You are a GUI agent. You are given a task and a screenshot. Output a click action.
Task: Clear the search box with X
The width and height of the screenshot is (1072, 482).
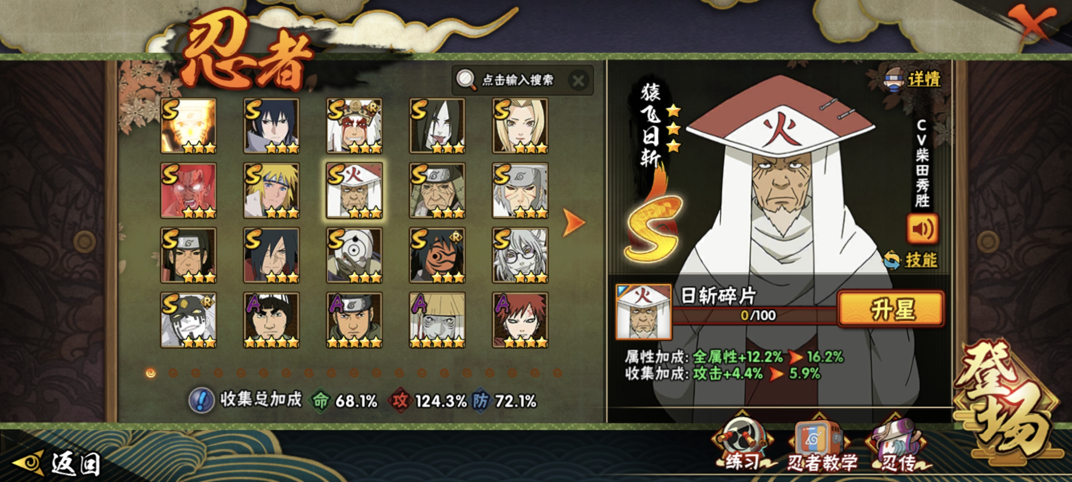click(x=578, y=81)
